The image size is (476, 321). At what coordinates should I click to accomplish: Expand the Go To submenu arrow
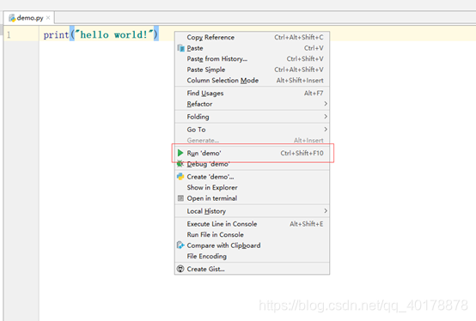click(x=326, y=129)
